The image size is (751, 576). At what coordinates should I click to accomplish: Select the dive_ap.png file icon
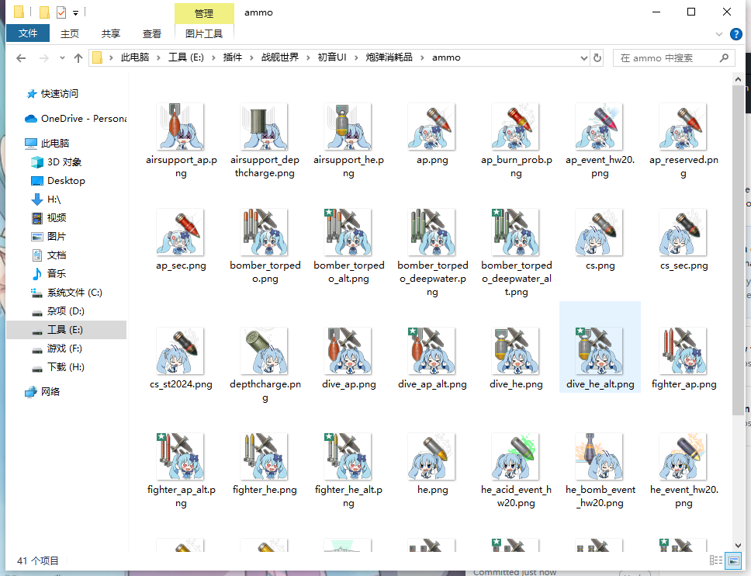[x=348, y=351]
